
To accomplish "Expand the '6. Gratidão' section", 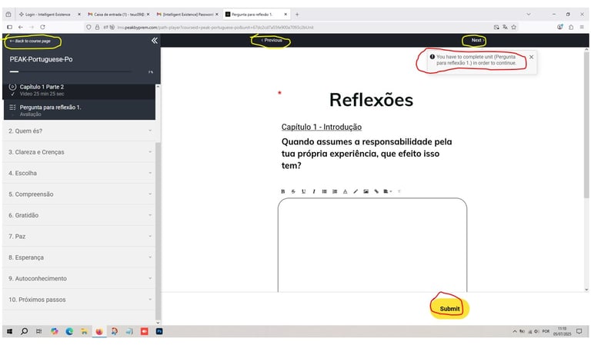I will (79, 215).
